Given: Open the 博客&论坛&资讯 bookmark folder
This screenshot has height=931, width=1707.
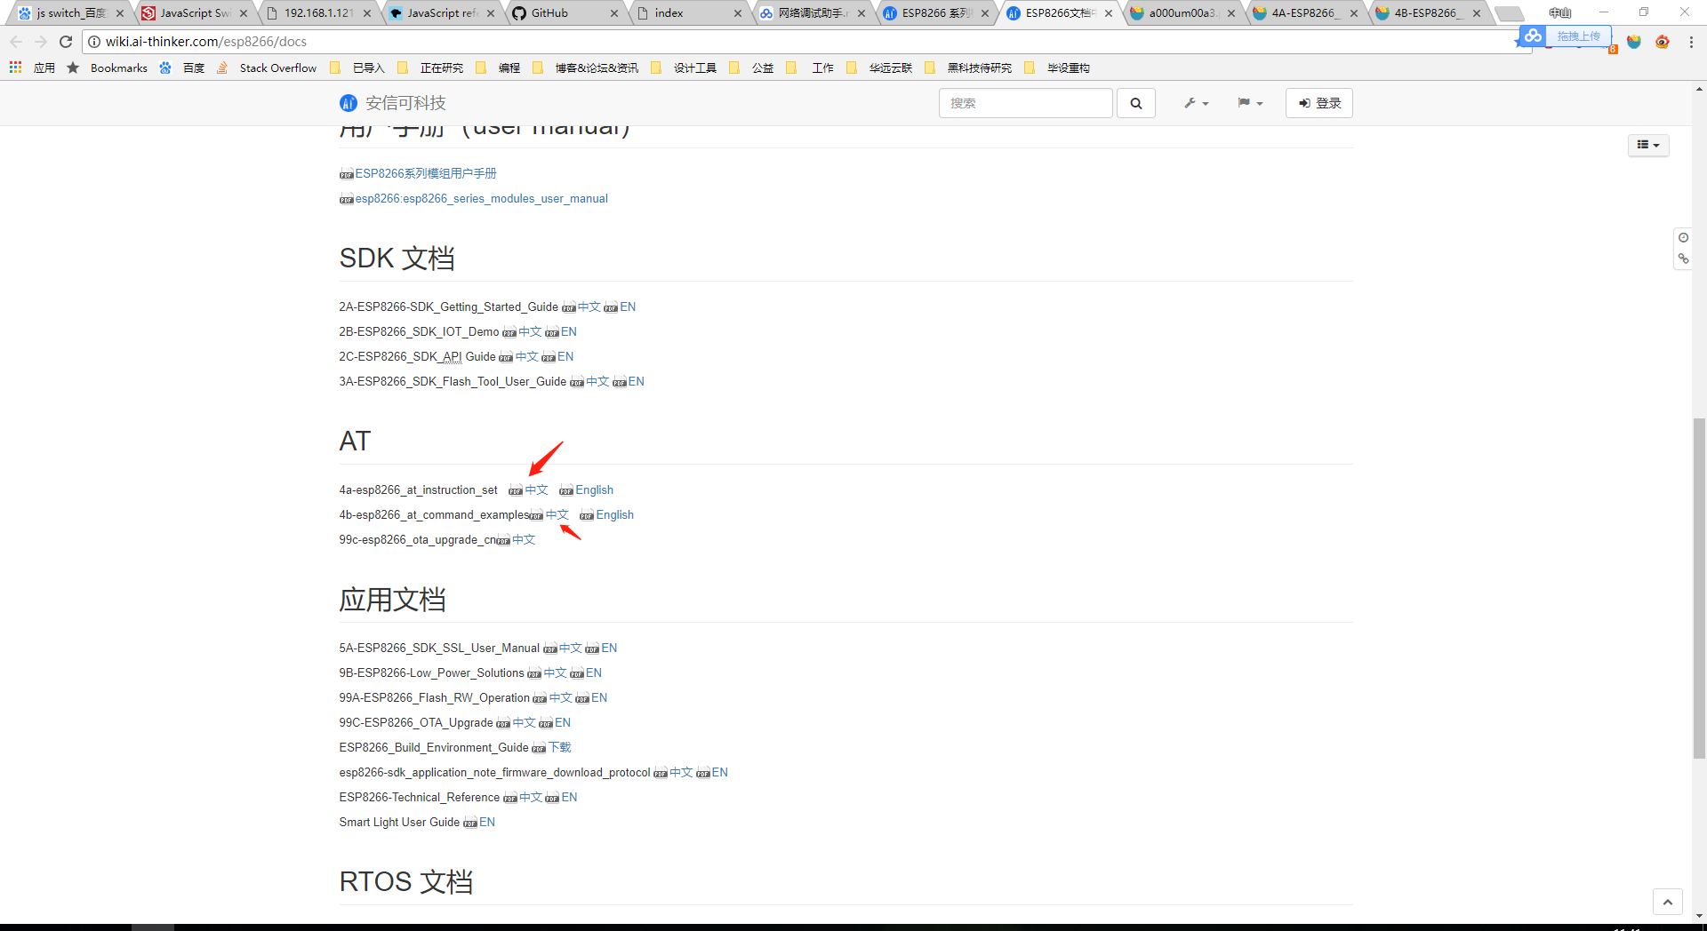Looking at the screenshot, I should (x=586, y=68).
